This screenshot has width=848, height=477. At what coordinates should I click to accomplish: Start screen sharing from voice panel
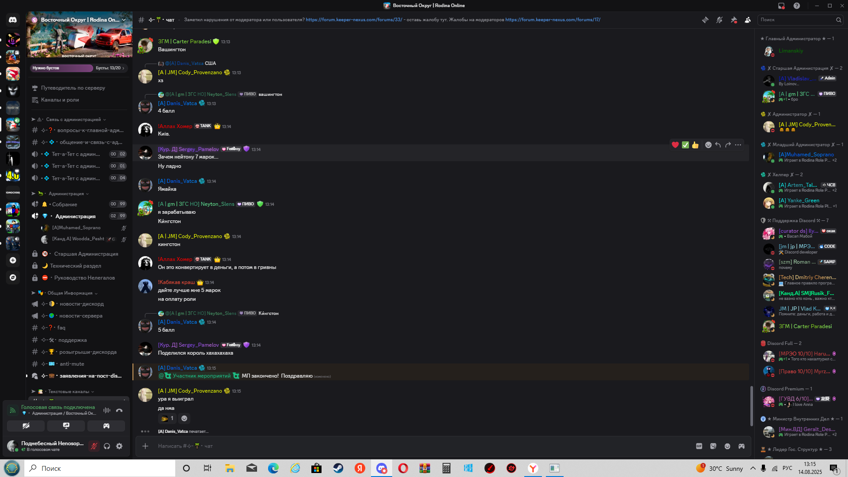66,426
